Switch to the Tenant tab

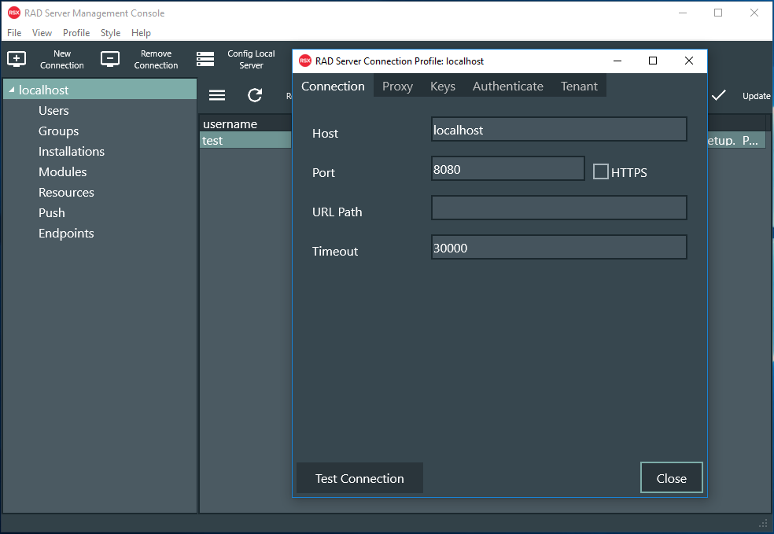(x=579, y=86)
